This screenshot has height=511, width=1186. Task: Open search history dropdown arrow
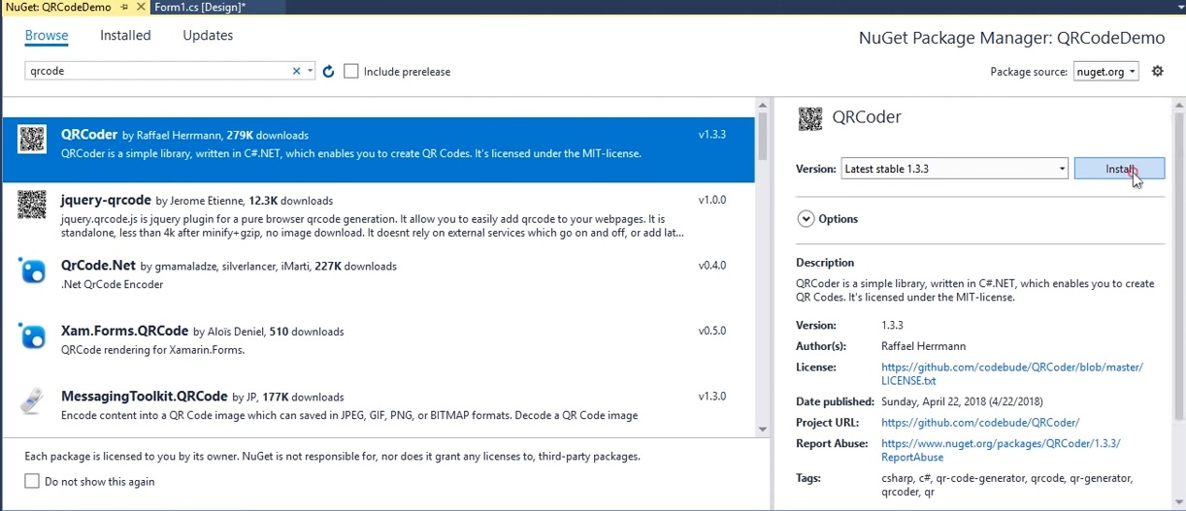click(x=310, y=71)
